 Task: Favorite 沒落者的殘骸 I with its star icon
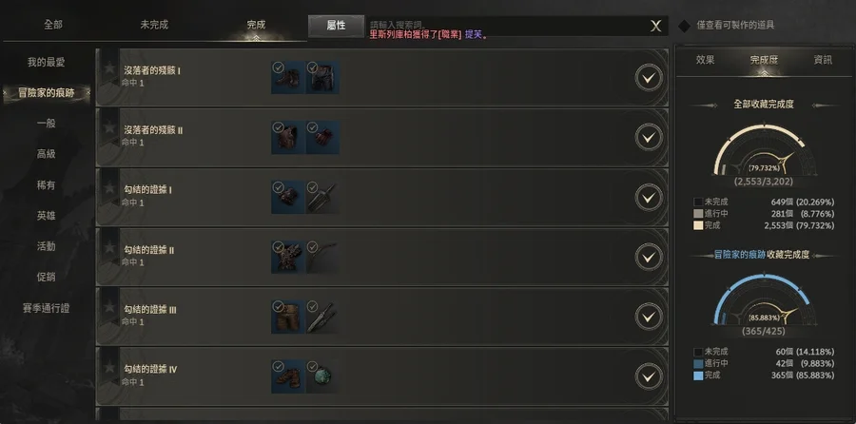click(109, 67)
